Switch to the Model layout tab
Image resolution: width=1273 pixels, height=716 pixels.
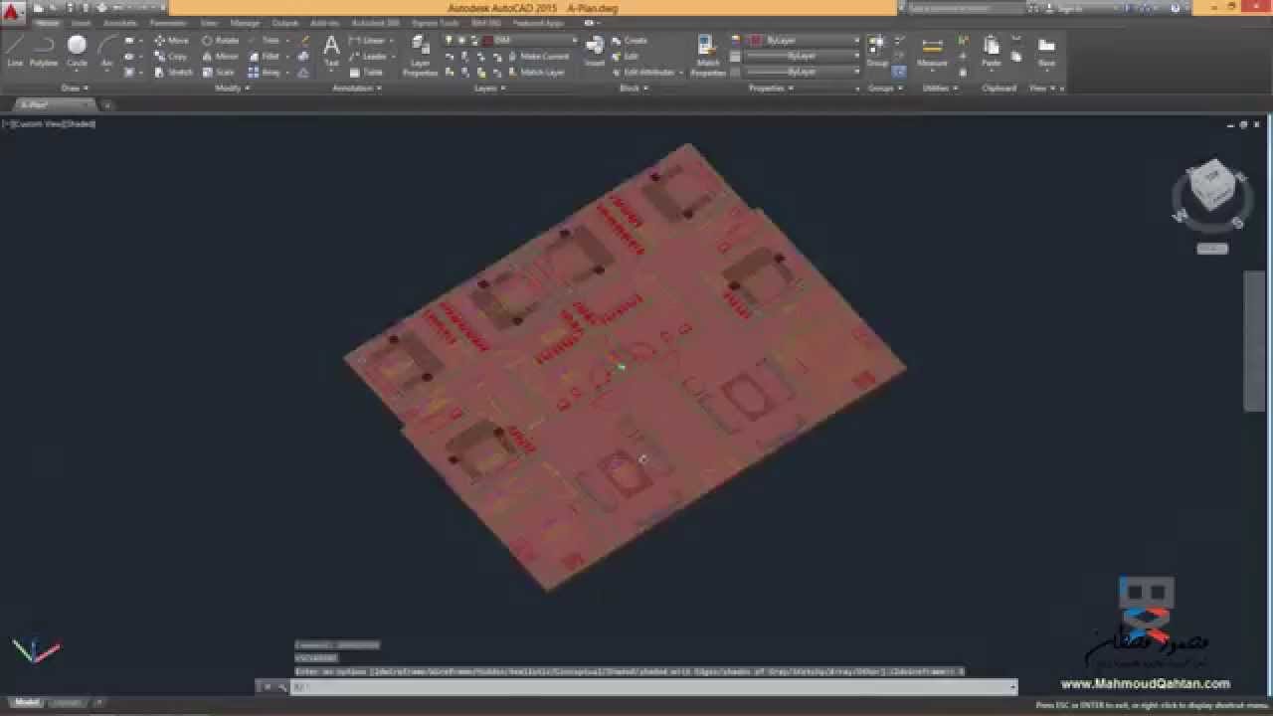click(27, 703)
